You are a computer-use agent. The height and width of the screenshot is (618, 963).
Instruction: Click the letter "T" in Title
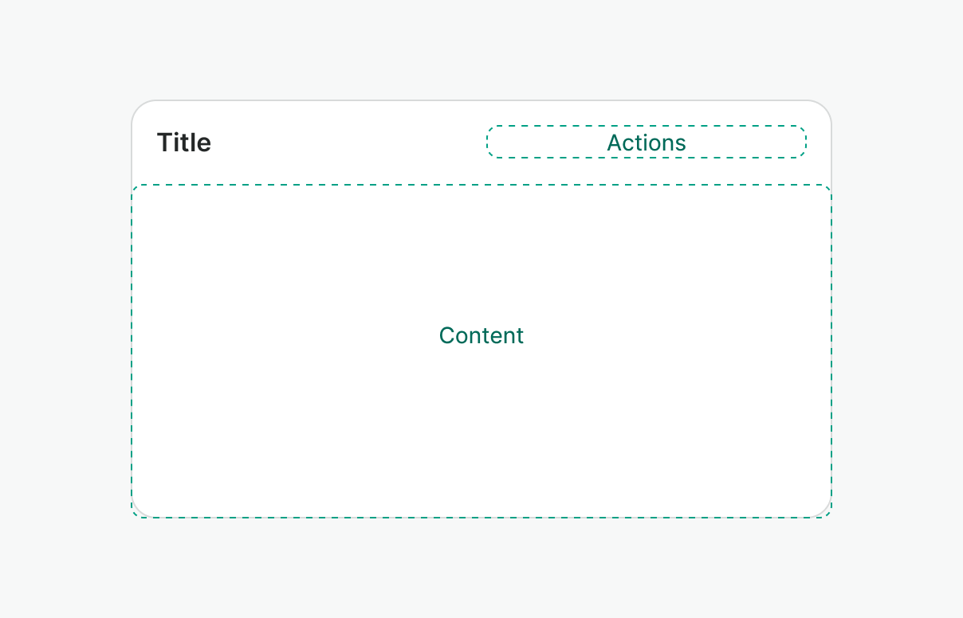click(164, 143)
